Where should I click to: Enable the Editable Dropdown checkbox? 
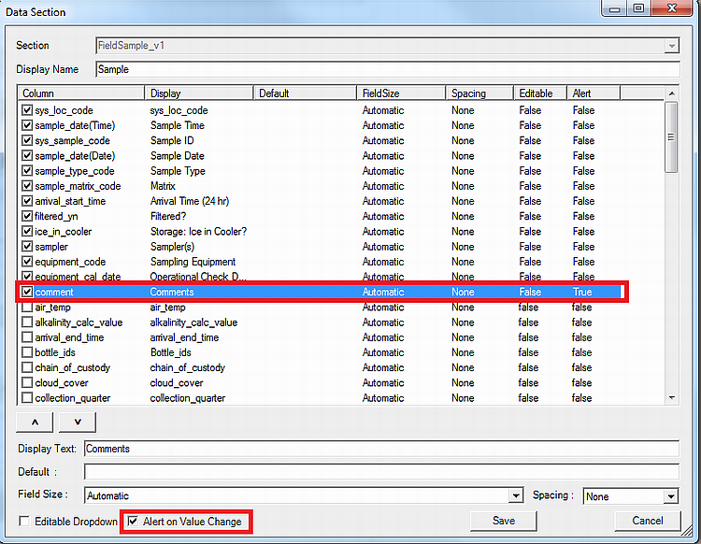25,522
